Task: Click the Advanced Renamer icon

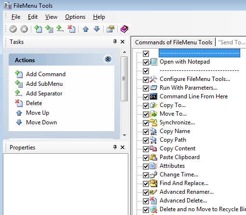Action: tap(153, 192)
